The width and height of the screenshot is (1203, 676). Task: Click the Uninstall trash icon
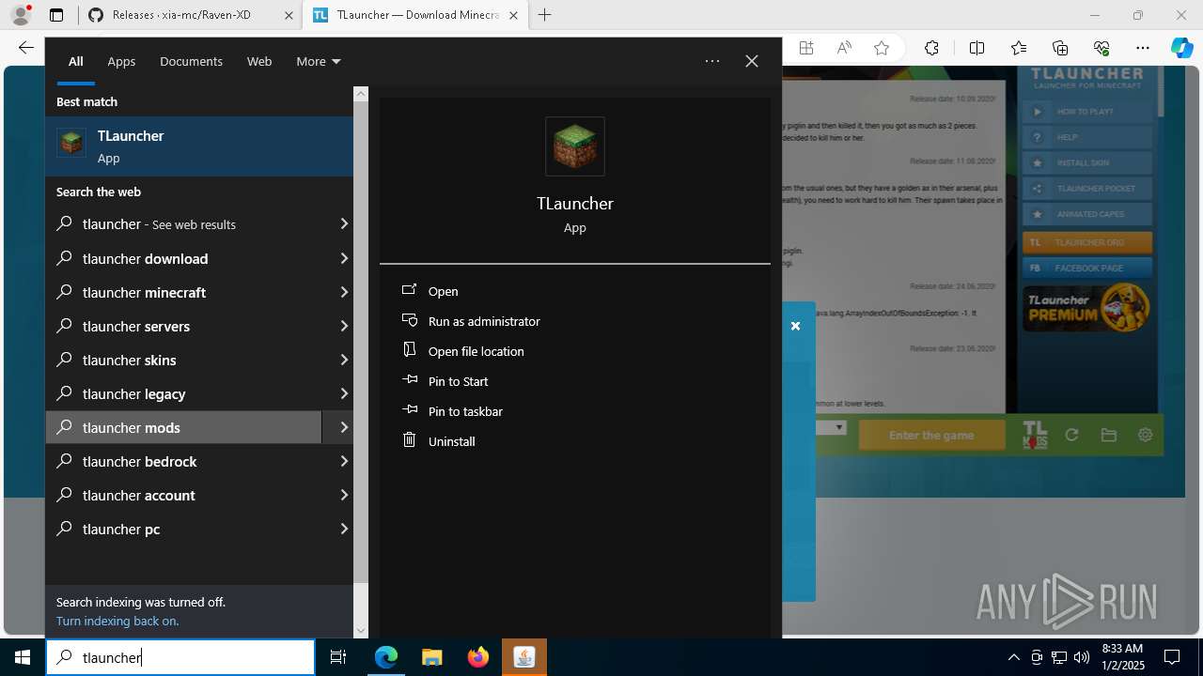click(409, 440)
